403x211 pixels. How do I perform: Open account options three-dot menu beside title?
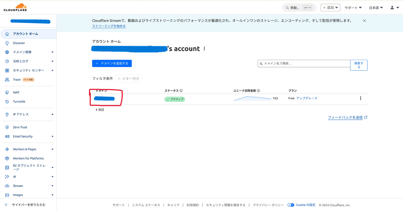tap(204, 49)
